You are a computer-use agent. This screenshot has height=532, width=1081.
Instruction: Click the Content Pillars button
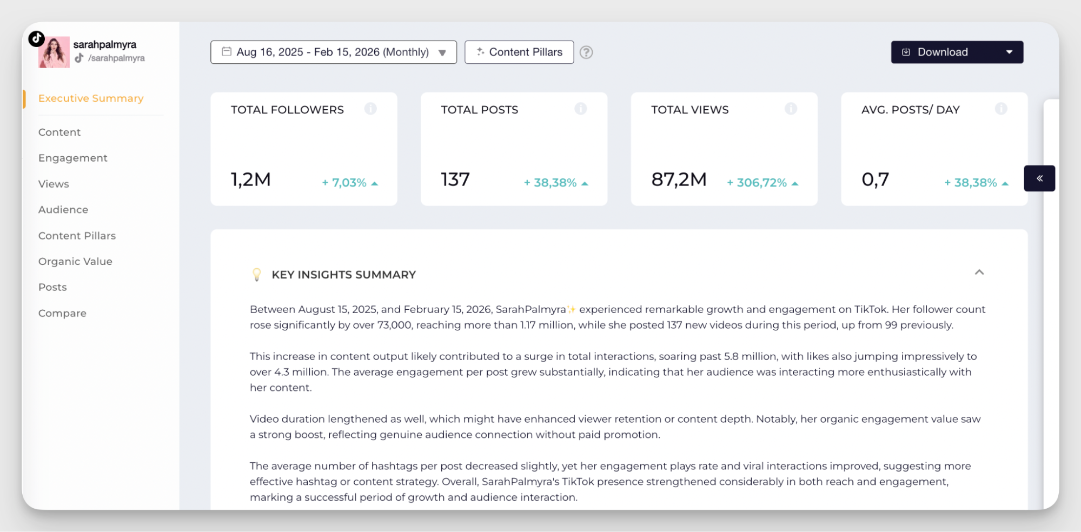(x=519, y=52)
